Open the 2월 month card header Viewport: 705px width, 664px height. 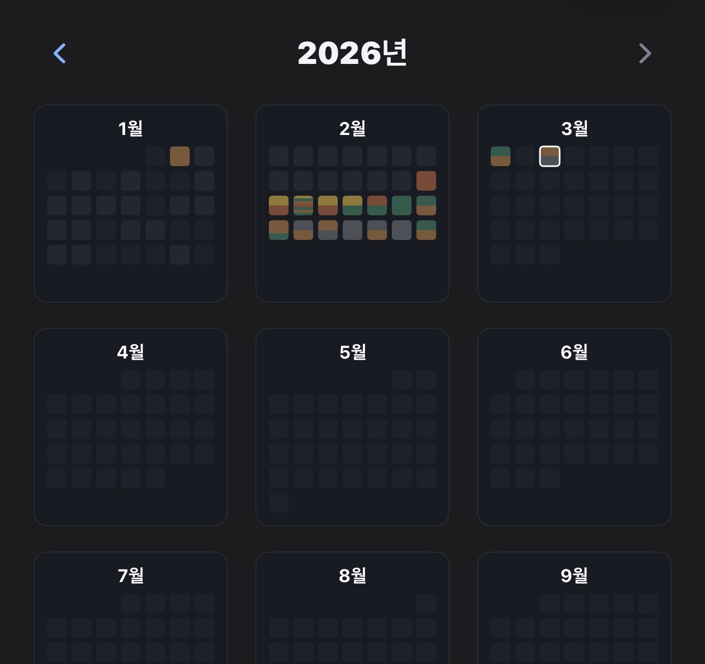(352, 128)
